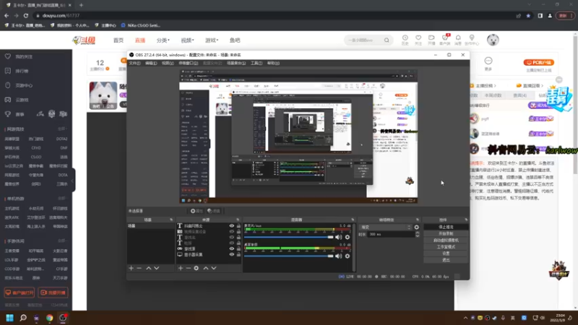Adjust 麦克风/Aux volume slider
This screenshot has height=325, width=578.
(288, 238)
